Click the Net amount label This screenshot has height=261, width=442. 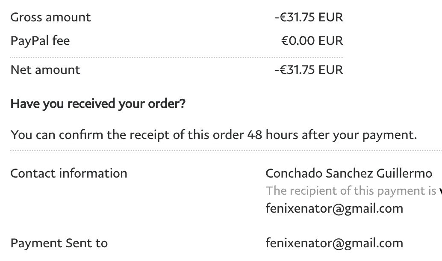point(45,70)
